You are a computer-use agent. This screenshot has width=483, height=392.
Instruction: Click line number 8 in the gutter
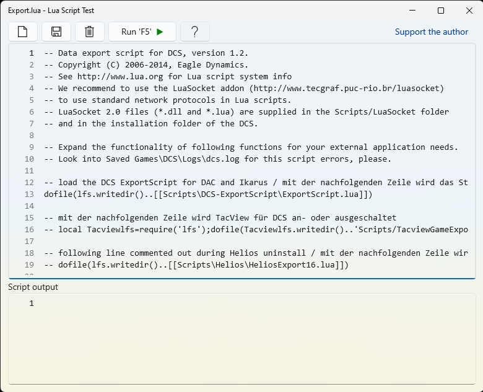click(32, 135)
